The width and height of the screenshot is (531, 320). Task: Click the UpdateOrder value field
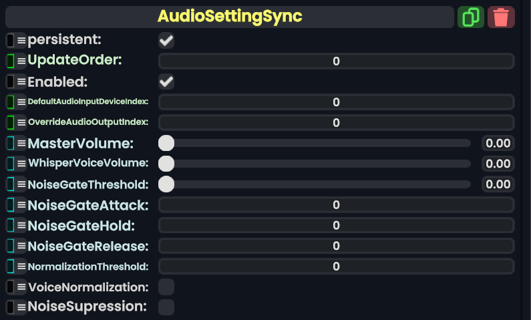click(x=336, y=61)
